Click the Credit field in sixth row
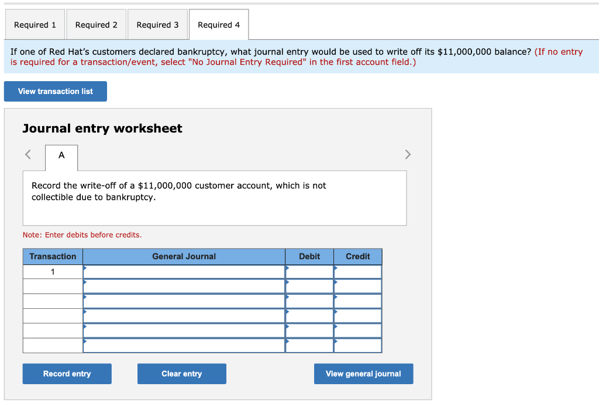Image resolution: width=599 pixels, height=404 pixels. [x=358, y=345]
